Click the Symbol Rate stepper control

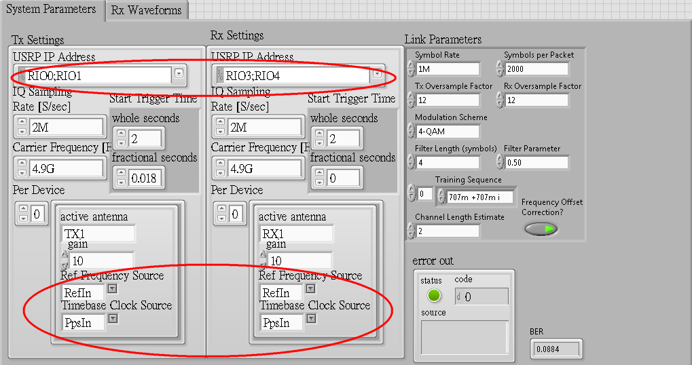(412, 69)
